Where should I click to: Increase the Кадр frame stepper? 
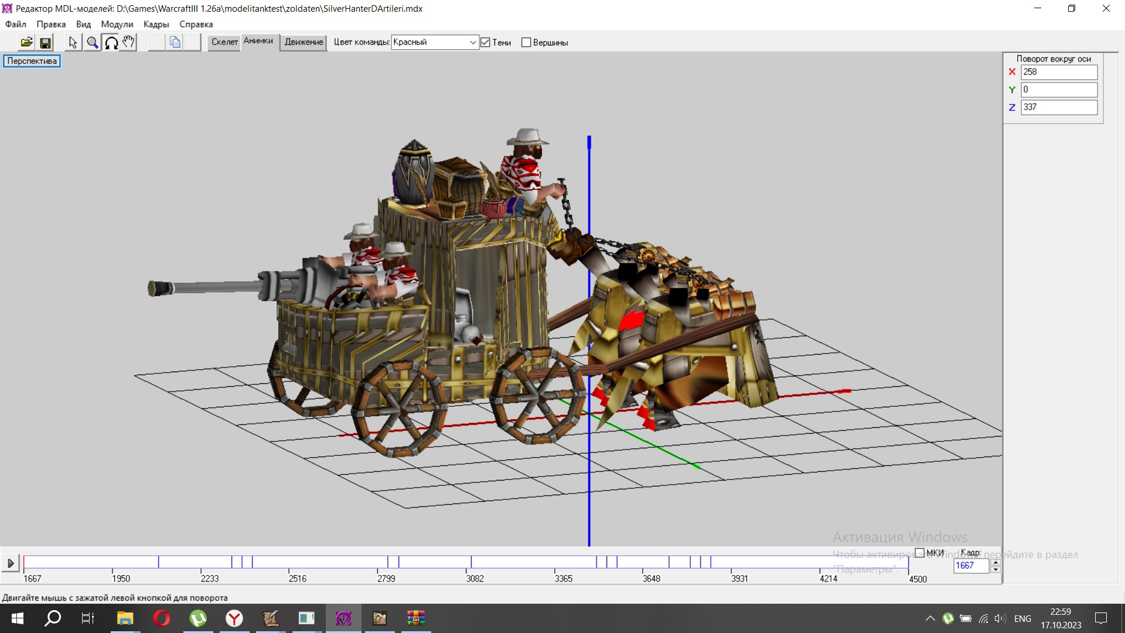pos(996,562)
